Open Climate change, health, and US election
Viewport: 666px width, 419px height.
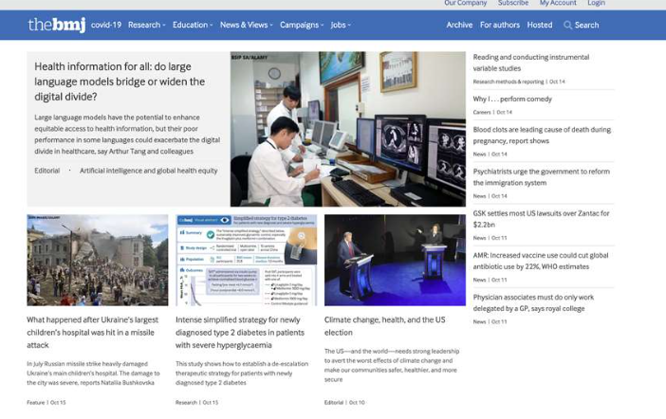point(385,326)
